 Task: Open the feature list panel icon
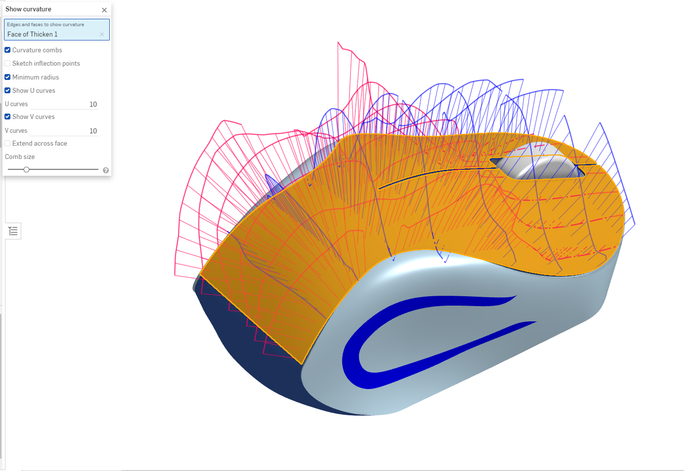pos(13,231)
